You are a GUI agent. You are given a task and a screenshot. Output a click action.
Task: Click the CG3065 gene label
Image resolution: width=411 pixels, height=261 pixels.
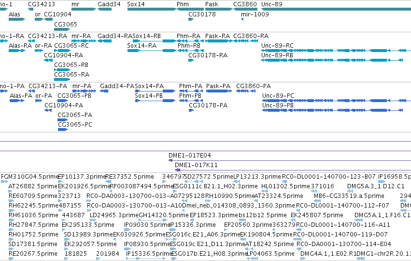coord(66,24)
